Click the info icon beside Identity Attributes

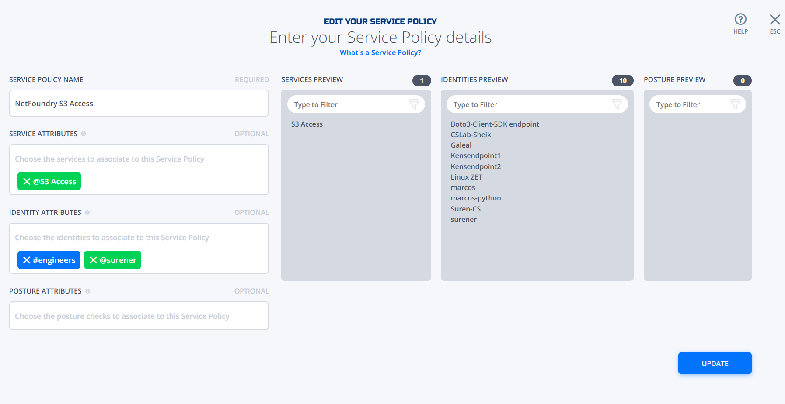pyautogui.click(x=87, y=212)
